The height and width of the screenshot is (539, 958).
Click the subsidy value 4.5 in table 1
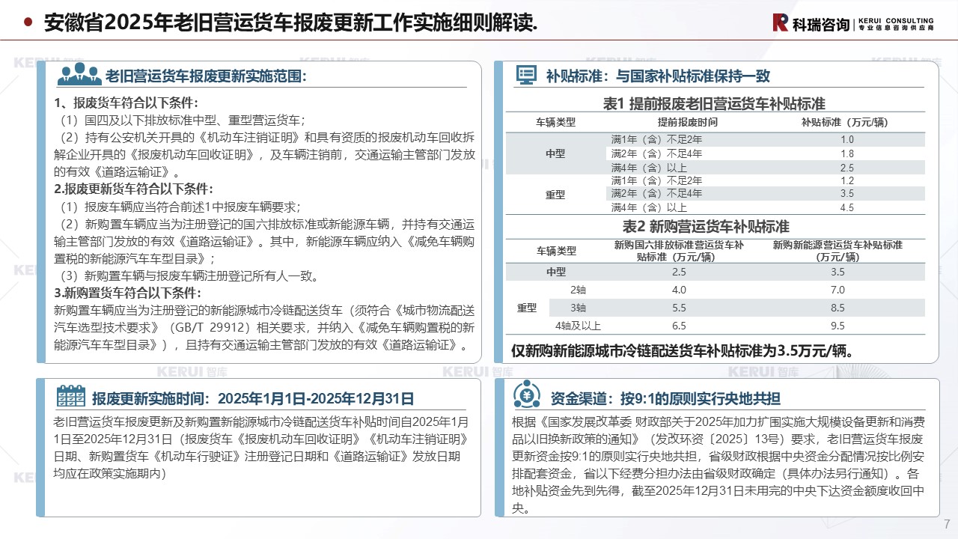point(847,208)
